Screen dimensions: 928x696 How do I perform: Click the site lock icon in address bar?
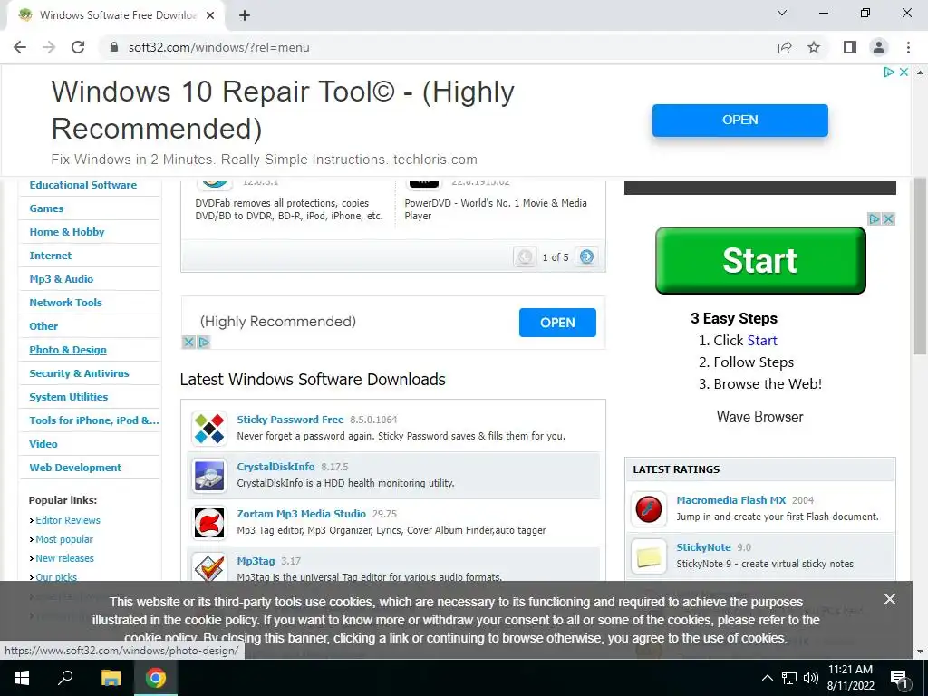click(114, 47)
